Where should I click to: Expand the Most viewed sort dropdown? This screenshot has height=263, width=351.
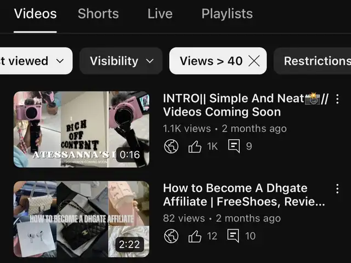33,61
